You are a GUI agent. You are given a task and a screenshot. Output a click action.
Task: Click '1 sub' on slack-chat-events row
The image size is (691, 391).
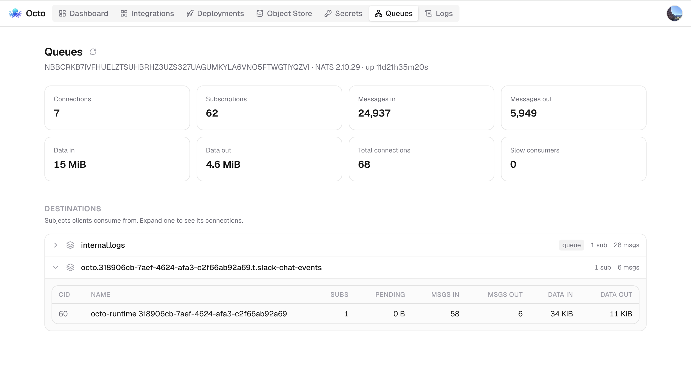point(603,267)
